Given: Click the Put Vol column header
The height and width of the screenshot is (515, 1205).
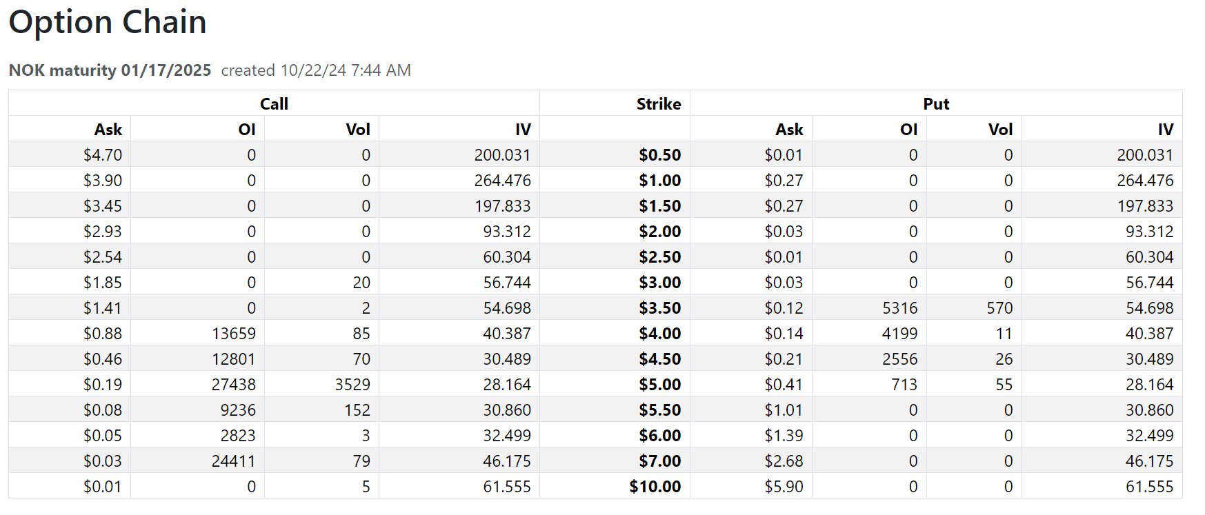Looking at the screenshot, I should tap(1001, 130).
